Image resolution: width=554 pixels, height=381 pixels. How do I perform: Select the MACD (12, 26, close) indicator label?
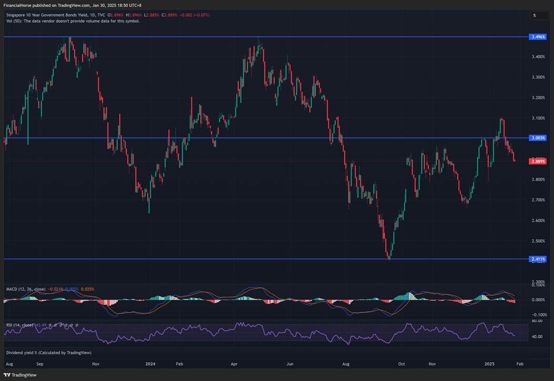pos(26,289)
